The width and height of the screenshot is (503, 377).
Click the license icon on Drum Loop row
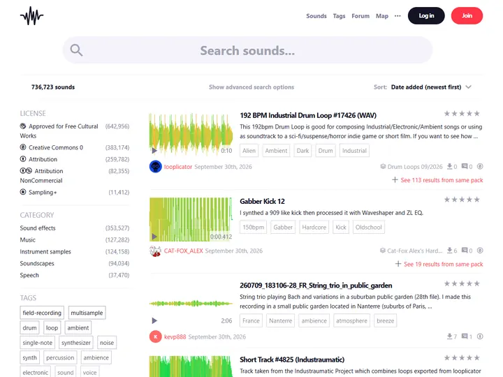pos(480,166)
